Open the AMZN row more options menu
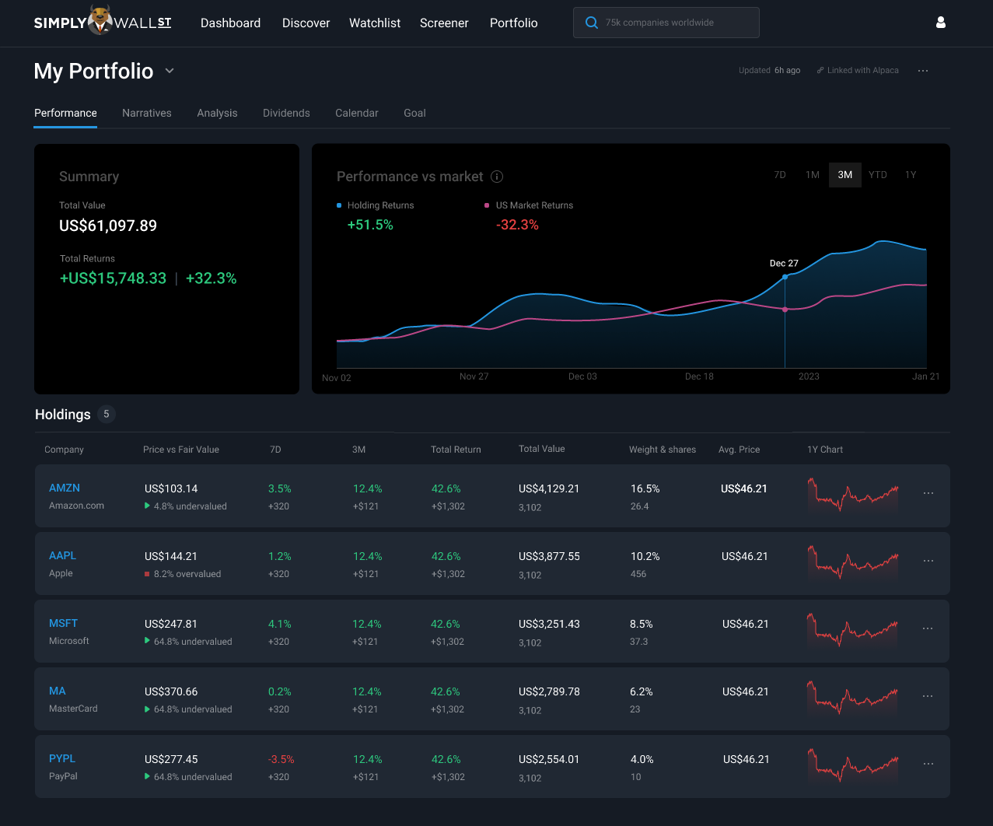The width and height of the screenshot is (993, 826). coord(928,493)
